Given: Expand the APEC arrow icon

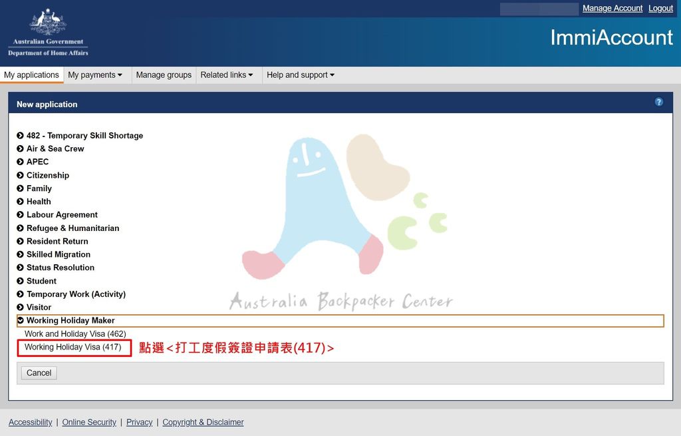Looking at the screenshot, I should pos(20,162).
